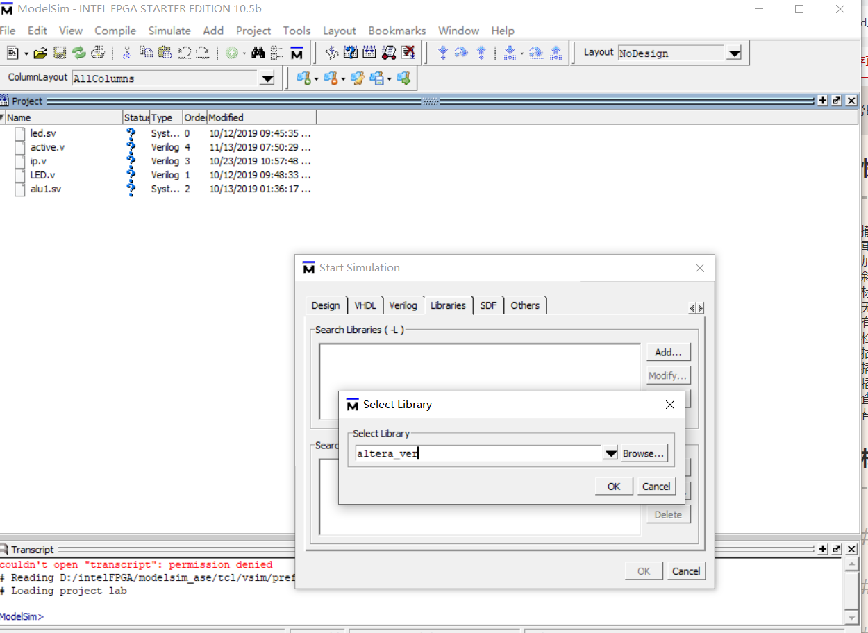868x633 pixels.
Task: Switch to the Design tab
Action: (326, 305)
